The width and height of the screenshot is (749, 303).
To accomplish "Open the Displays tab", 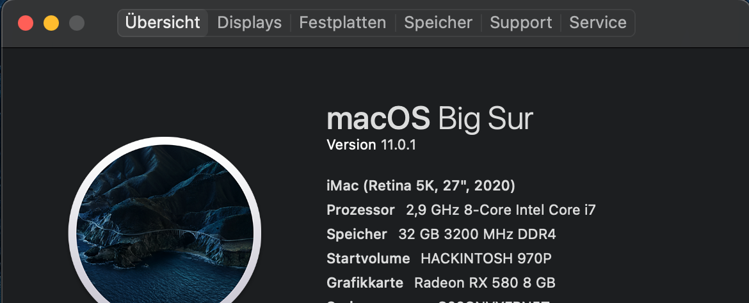I will click(249, 23).
